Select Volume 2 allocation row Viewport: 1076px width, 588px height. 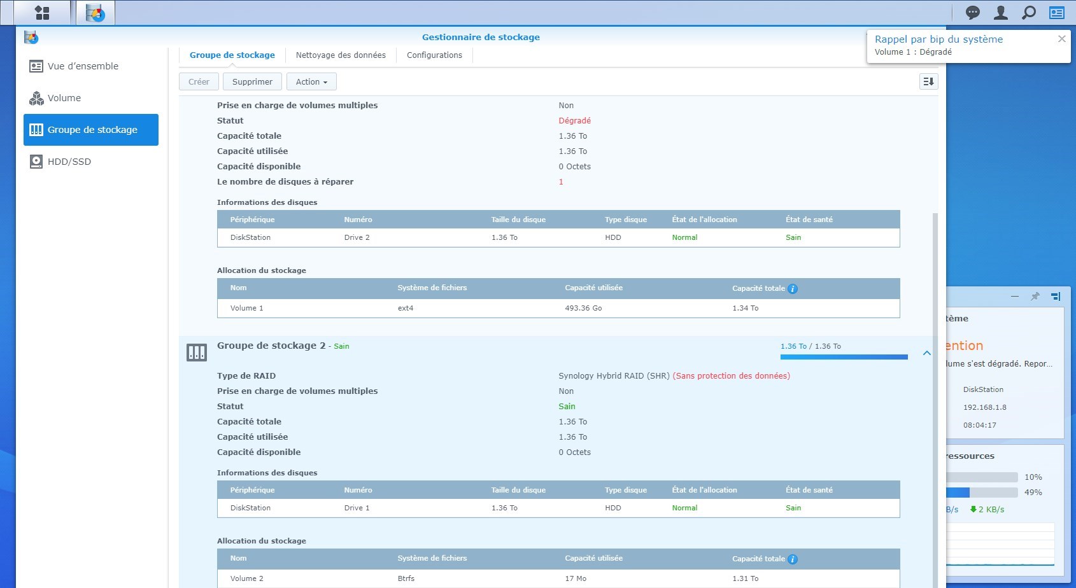click(x=558, y=578)
